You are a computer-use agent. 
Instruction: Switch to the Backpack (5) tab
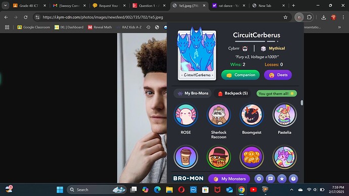233,93
